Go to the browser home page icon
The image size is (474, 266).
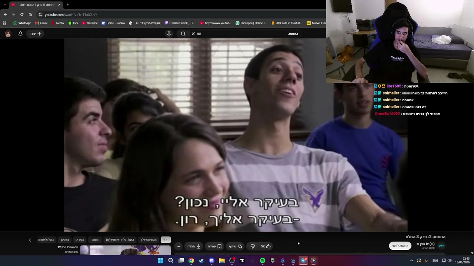coord(30,14)
